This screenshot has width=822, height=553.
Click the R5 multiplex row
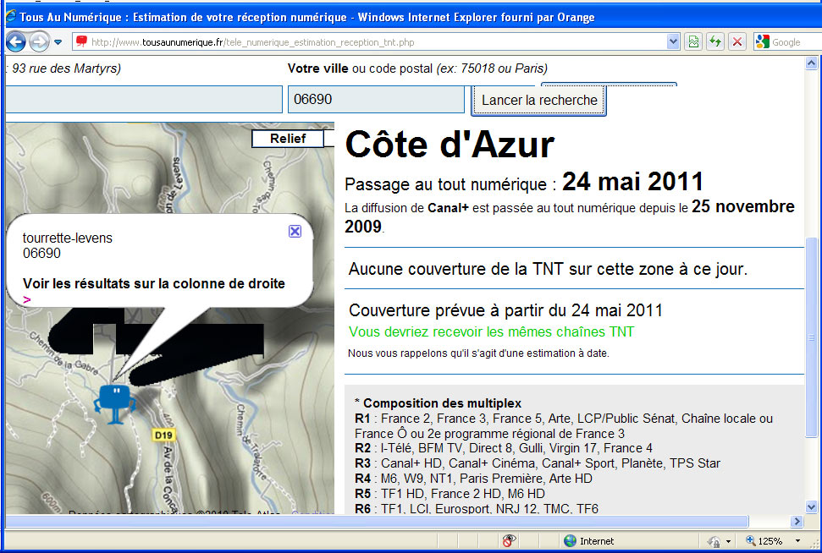[450, 493]
